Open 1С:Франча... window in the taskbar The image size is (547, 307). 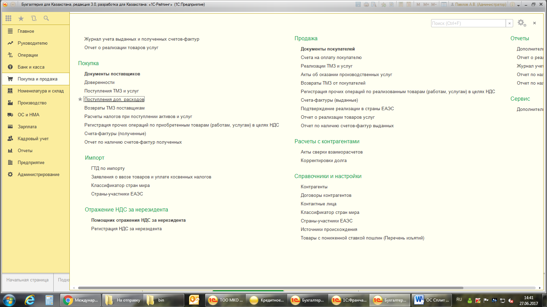click(x=349, y=300)
